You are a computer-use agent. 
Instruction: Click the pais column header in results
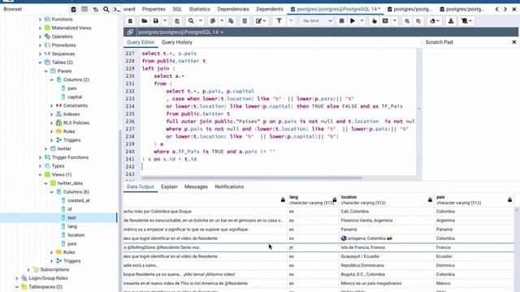click(474, 200)
